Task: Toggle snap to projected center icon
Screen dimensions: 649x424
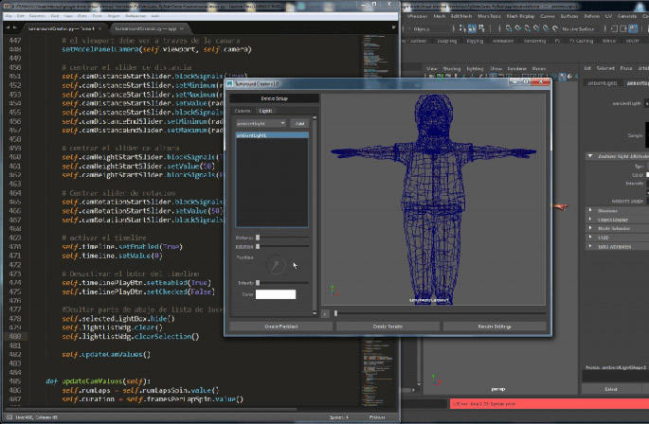Action: tap(537, 28)
